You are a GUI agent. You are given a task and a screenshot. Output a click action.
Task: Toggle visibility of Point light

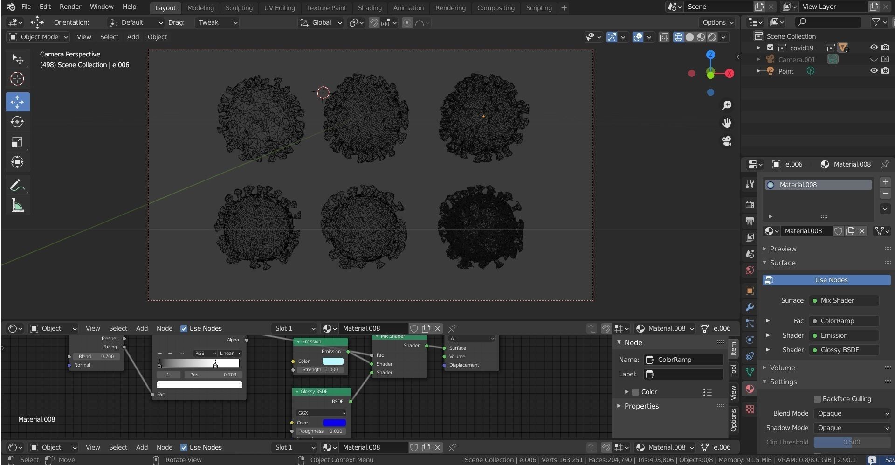pyautogui.click(x=874, y=71)
